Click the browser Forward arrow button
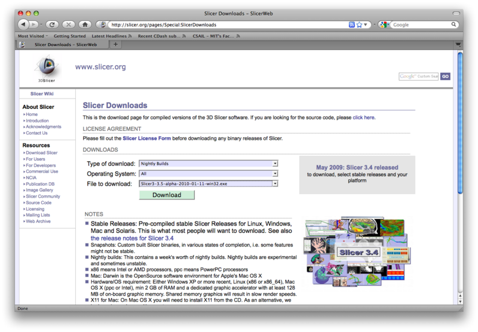 tap(34, 24)
